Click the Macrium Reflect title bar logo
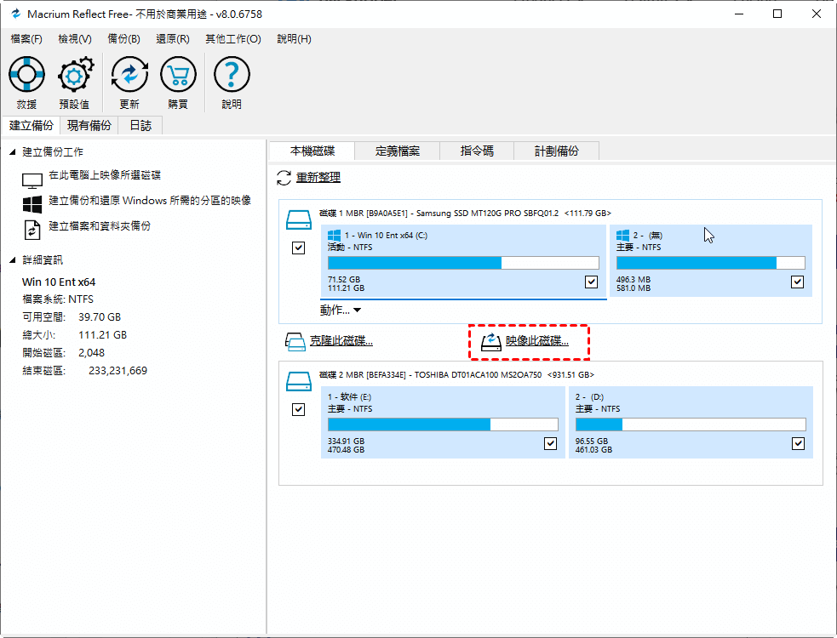This screenshot has width=837, height=638. tap(15, 14)
